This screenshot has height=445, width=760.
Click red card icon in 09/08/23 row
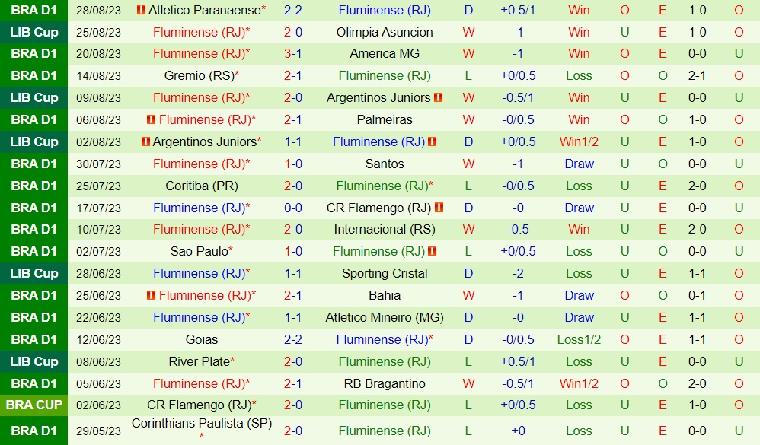pyautogui.click(x=439, y=98)
